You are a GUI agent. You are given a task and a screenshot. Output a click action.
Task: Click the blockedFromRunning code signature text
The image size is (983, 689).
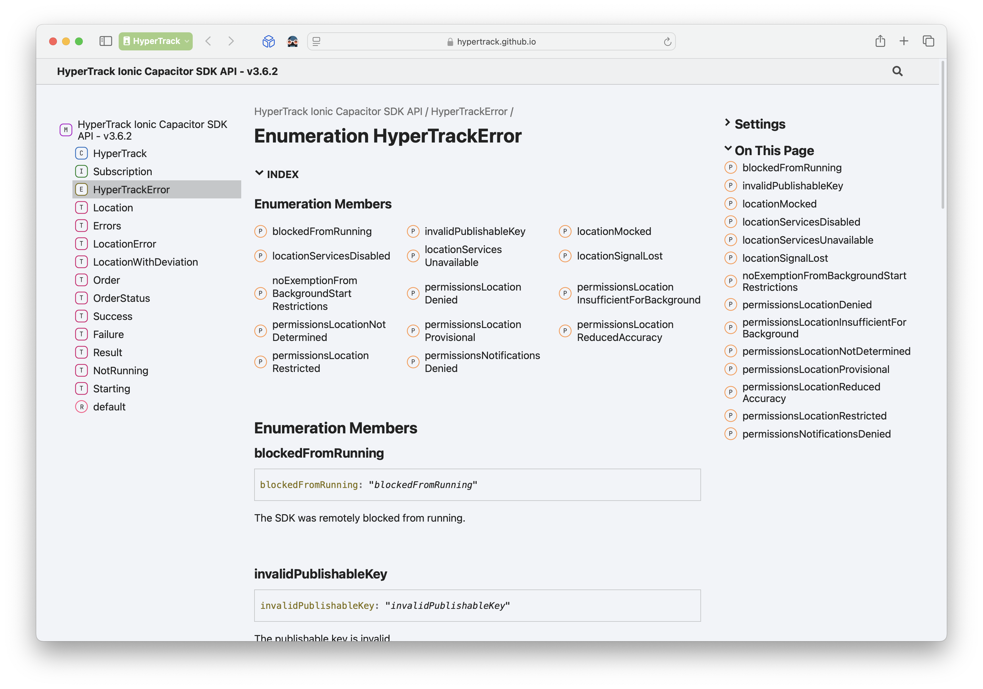[369, 485]
